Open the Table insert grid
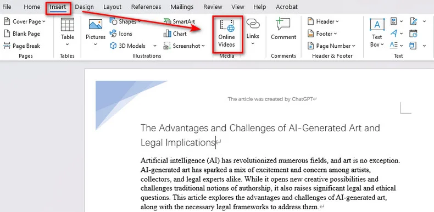The image size is (434, 212). [x=68, y=32]
